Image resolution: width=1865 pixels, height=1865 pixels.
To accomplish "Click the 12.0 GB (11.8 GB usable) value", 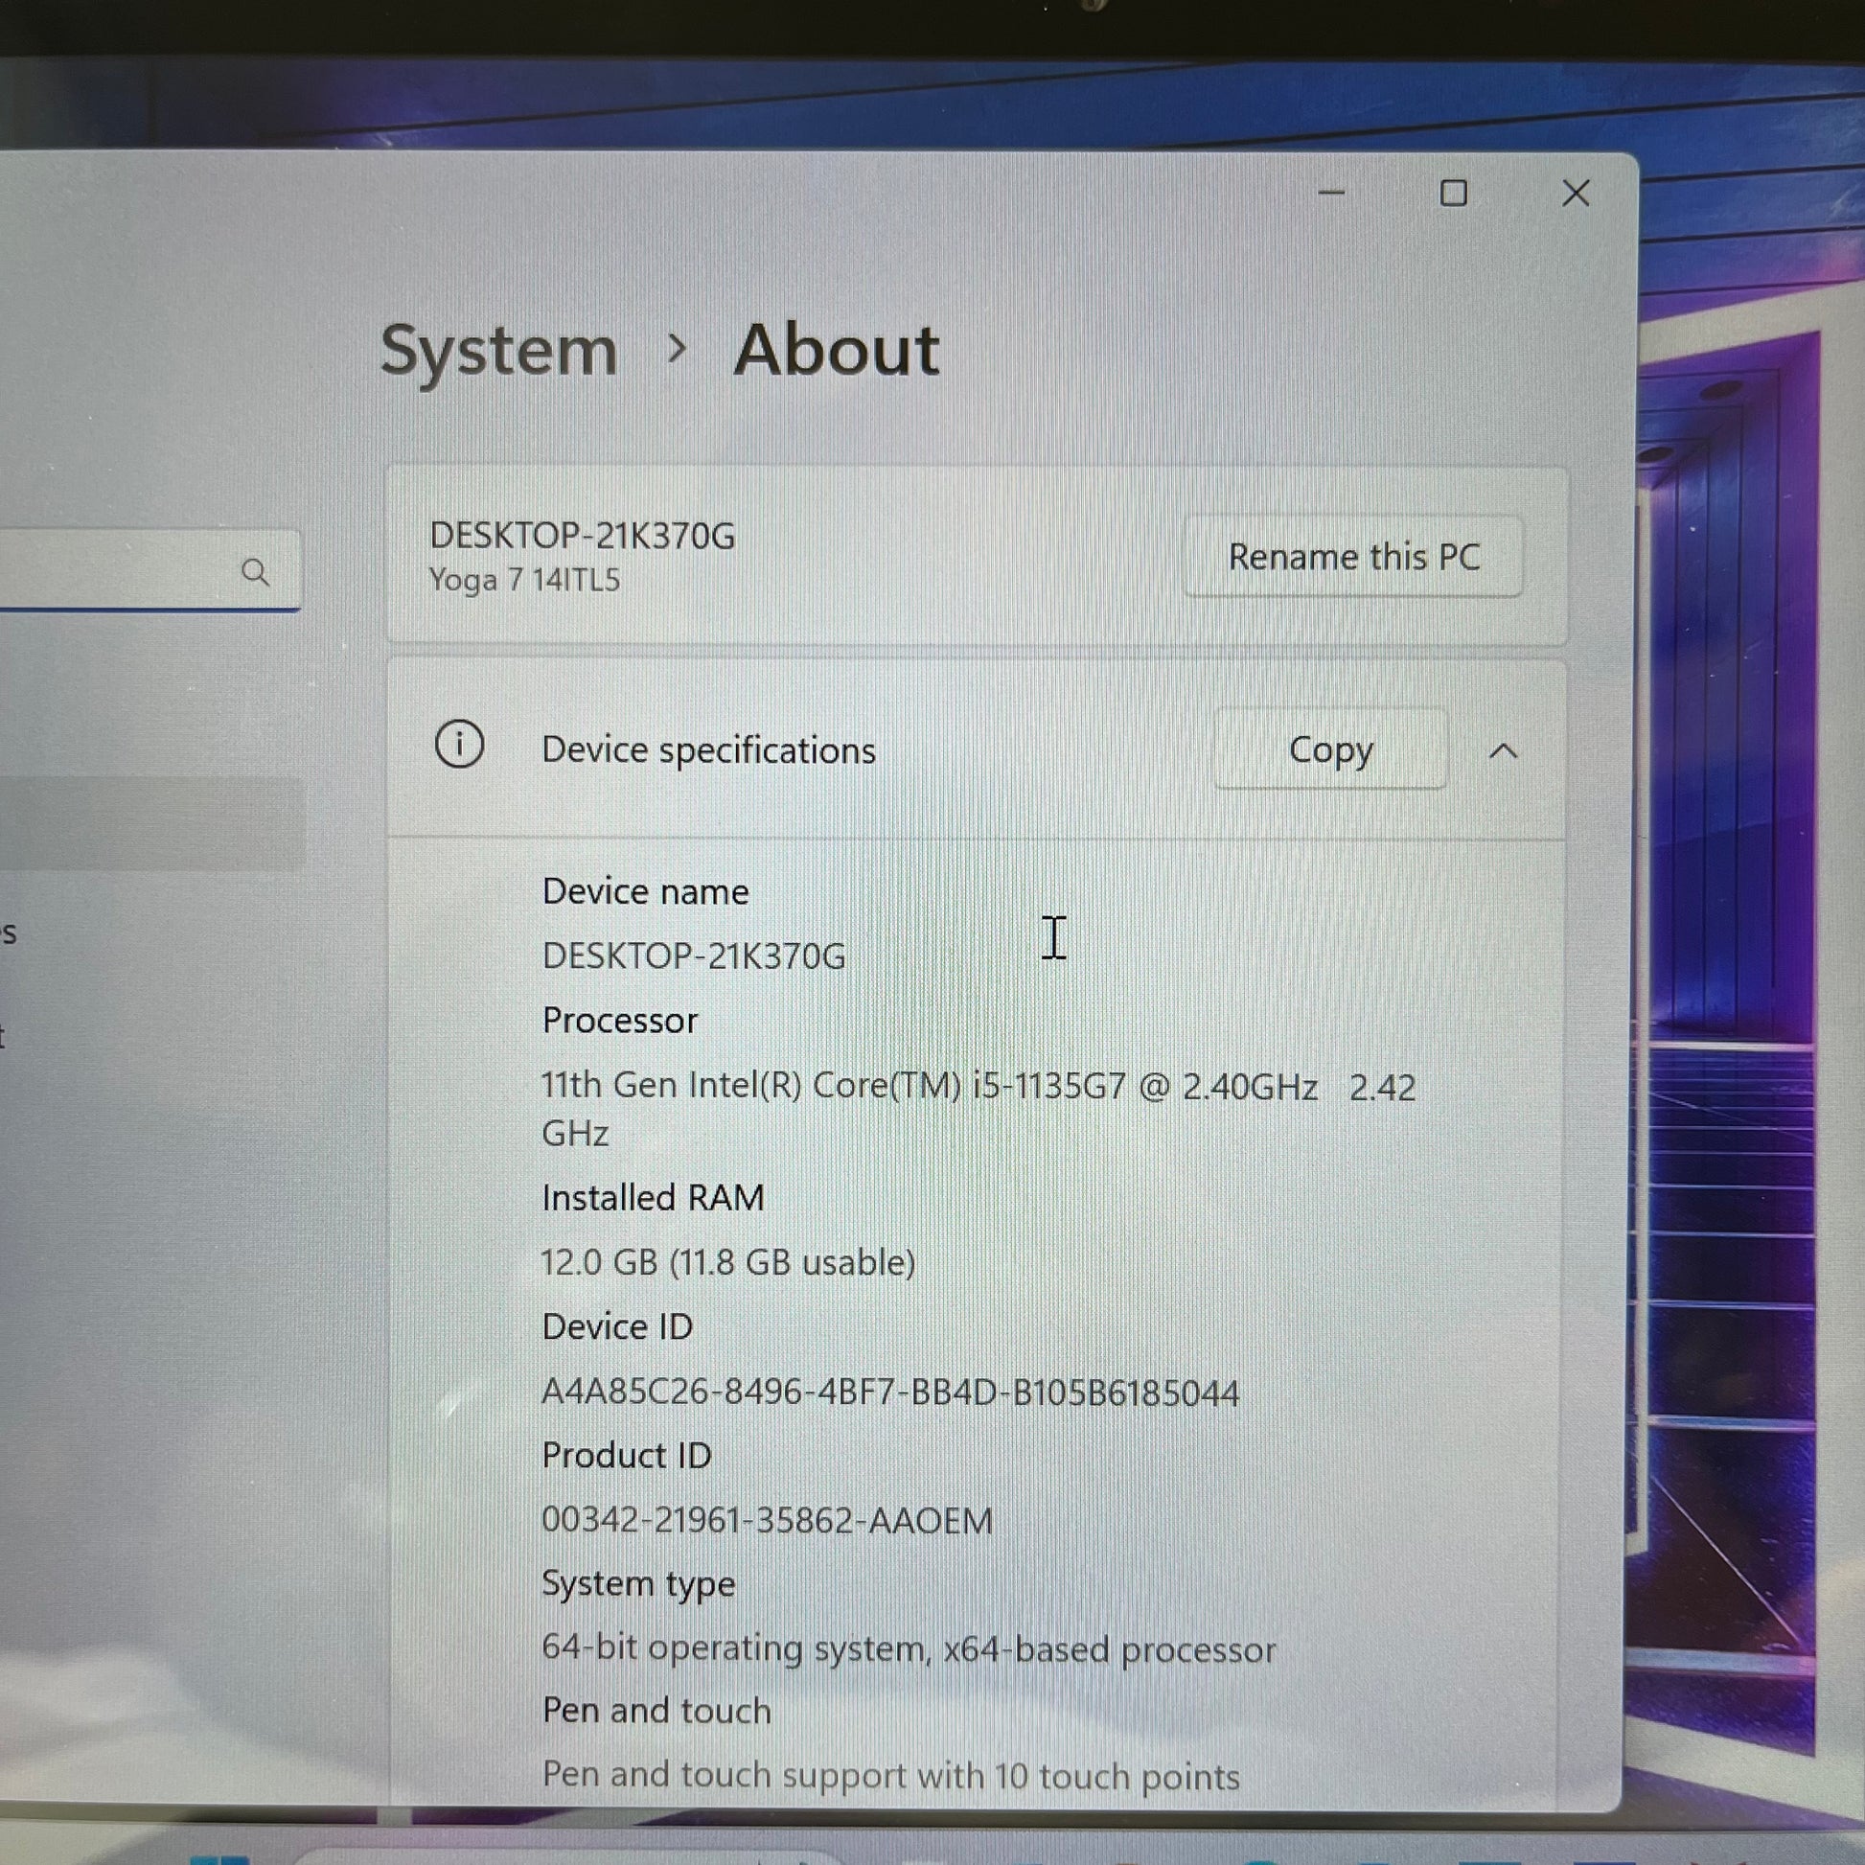I will [726, 1262].
